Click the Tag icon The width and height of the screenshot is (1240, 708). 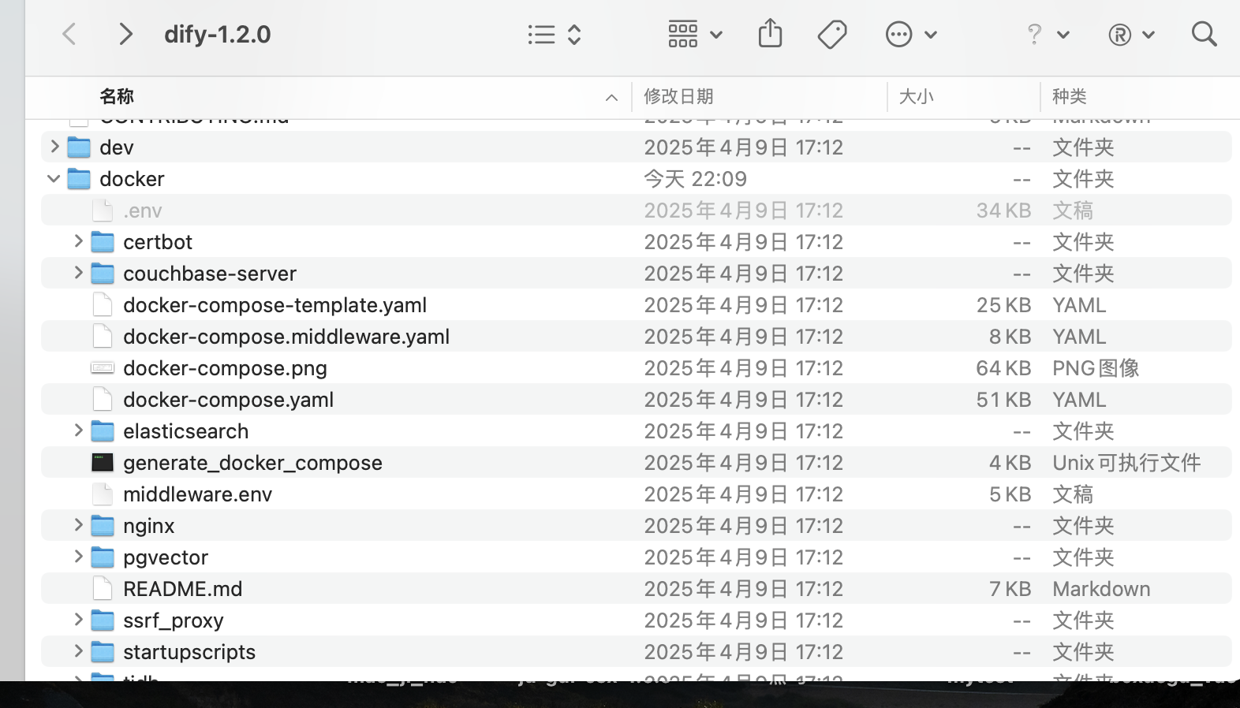(832, 34)
